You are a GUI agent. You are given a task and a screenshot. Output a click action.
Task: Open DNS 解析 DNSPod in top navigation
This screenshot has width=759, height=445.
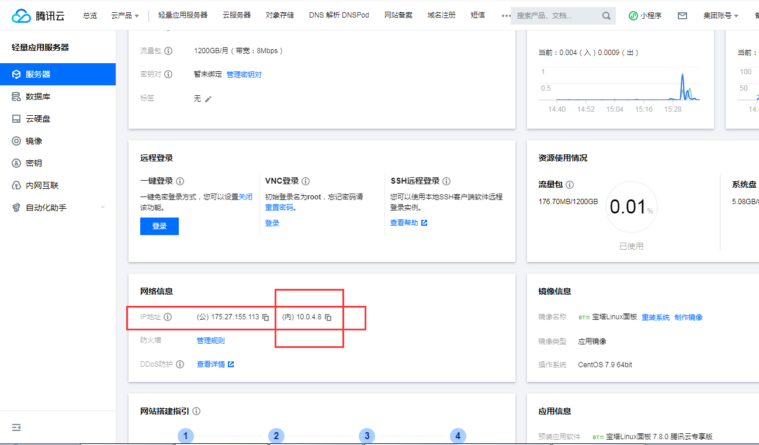tap(339, 15)
